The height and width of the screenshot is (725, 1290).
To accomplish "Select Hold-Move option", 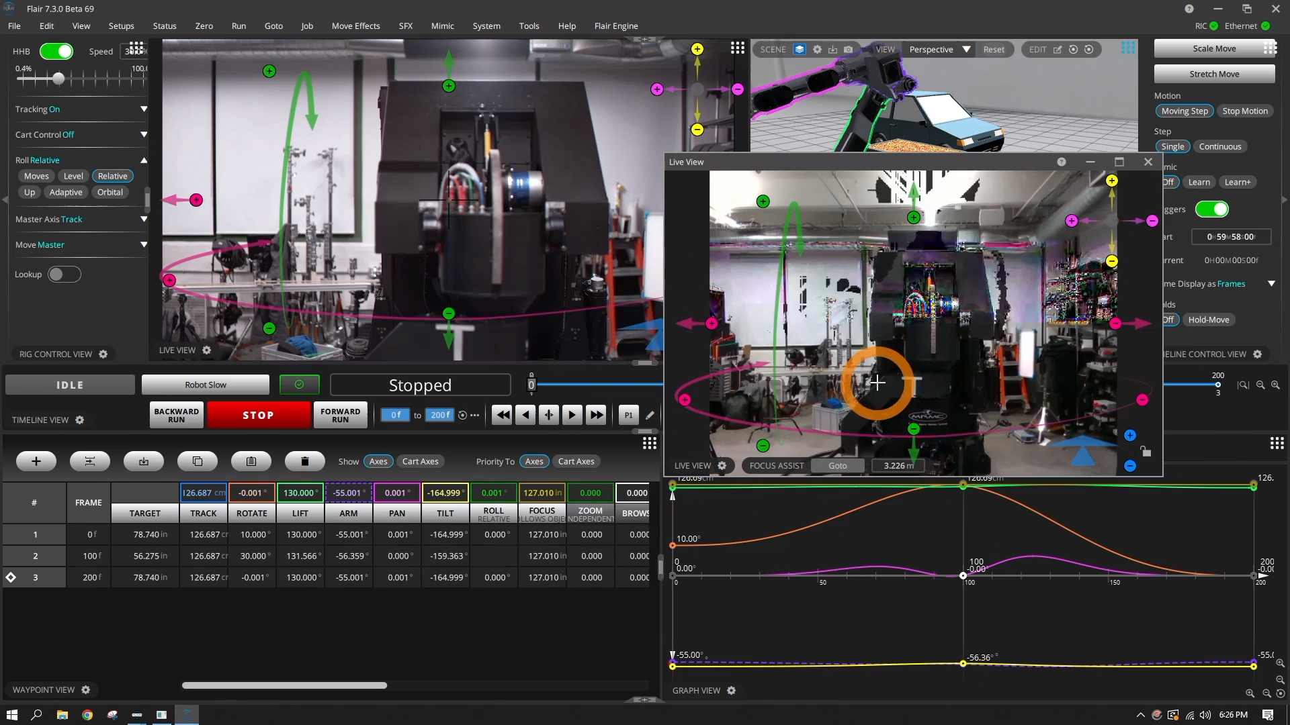I will [1209, 320].
